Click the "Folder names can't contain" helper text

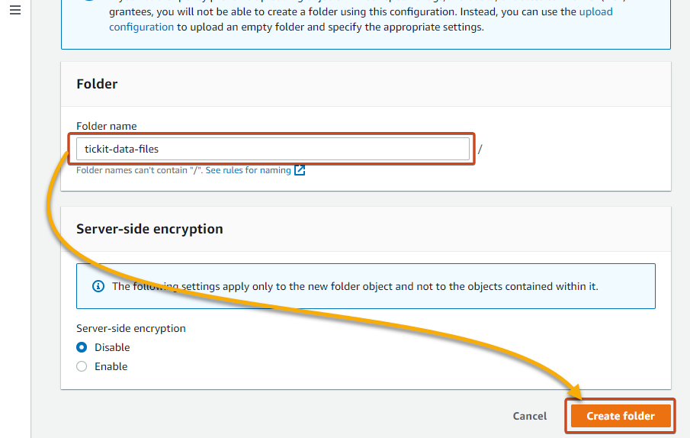point(140,170)
